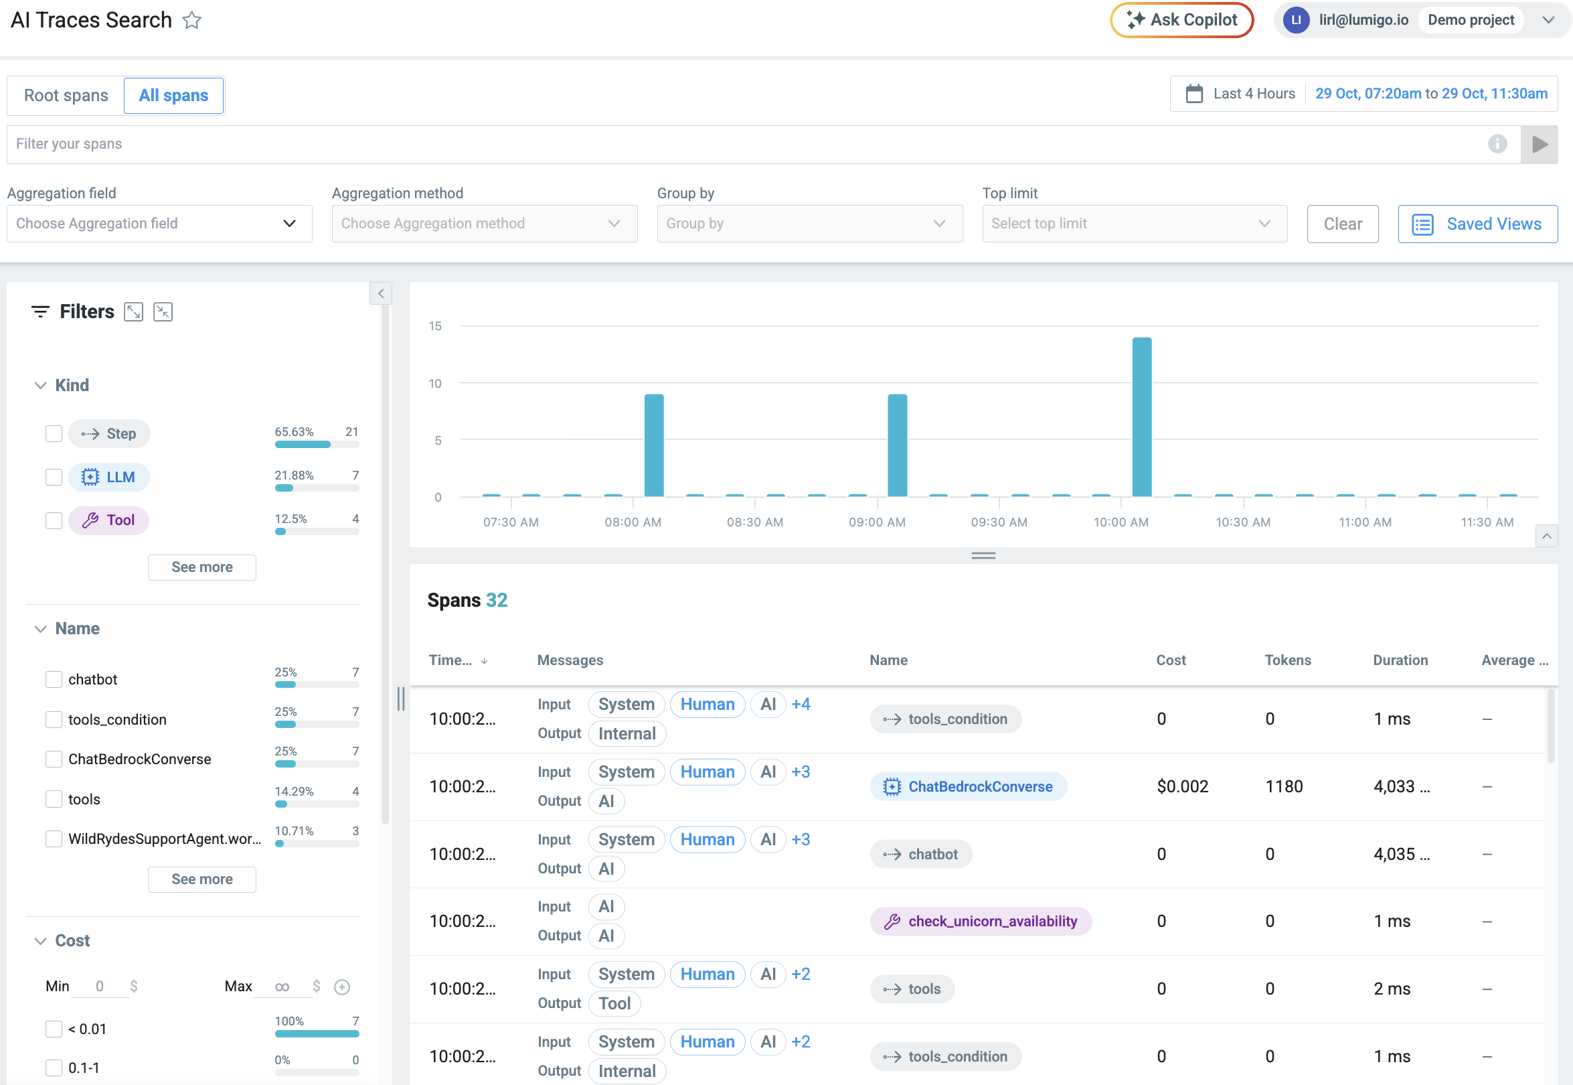Expand all filters icon
Image resolution: width=1573 pixels, height=1085 pixels.
click(134, 312)
